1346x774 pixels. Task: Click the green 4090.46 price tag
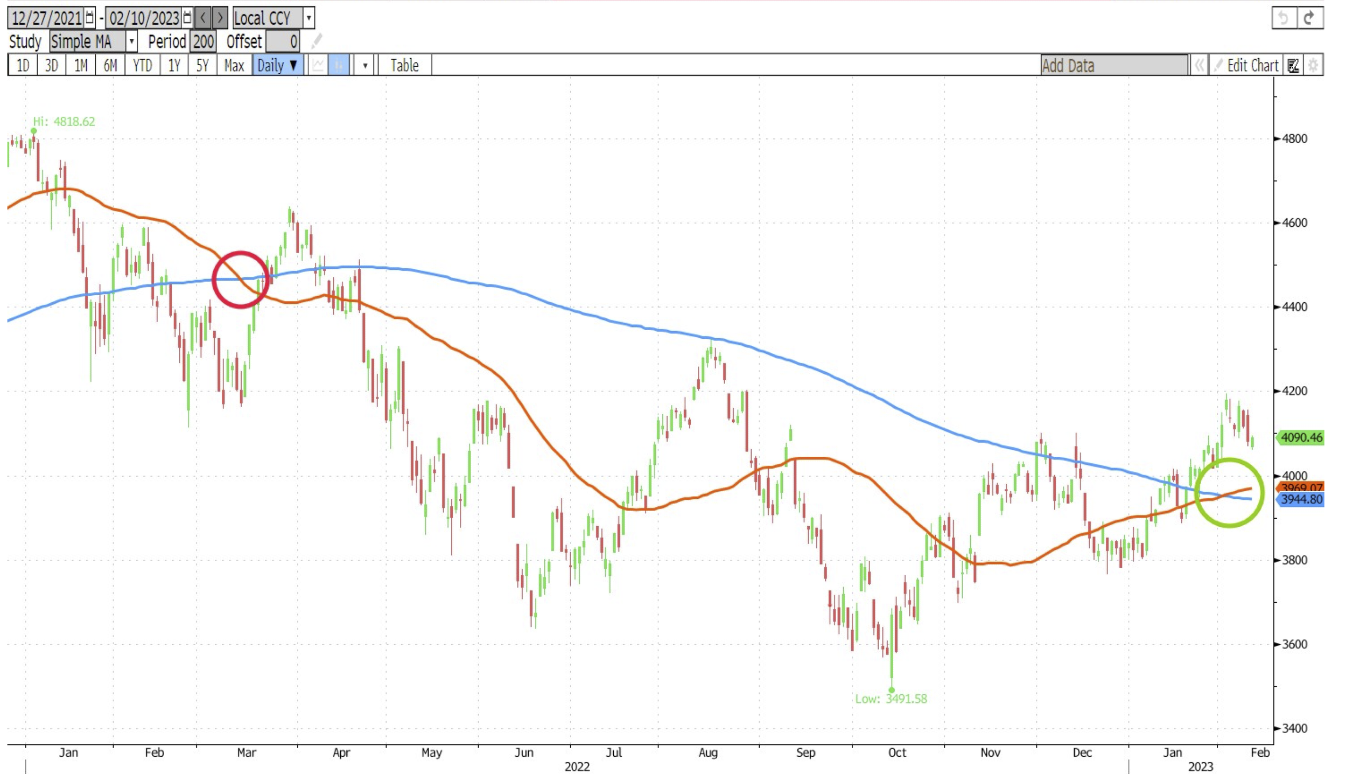pyautogui.click(x=1301, y=437)
